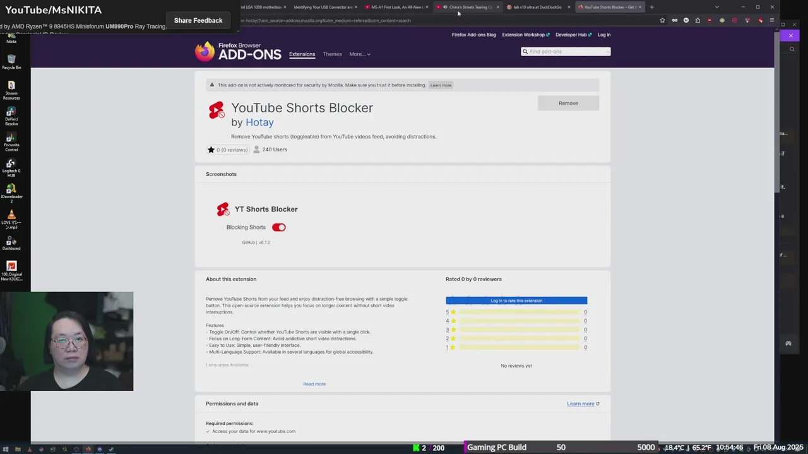Click the Firefox Add-ons logo
Screen dimensions: 808x454
[238, 51]
